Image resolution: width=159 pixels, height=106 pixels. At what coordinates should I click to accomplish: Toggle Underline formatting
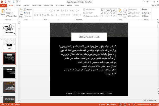[x=40, y=15]
